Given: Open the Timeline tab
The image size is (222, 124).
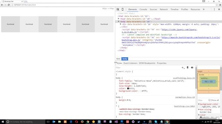Looking at the screenshot, I should (174, 9).
